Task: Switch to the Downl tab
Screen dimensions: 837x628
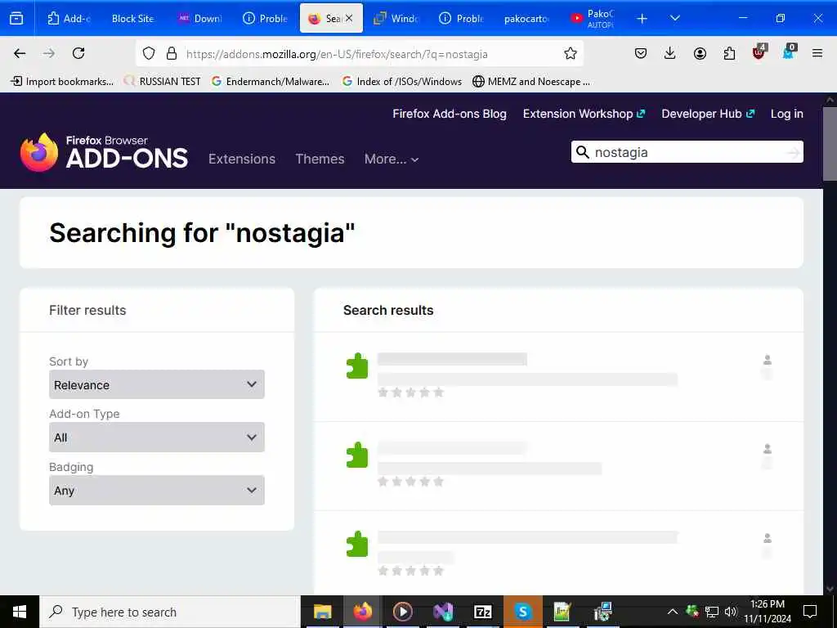Action: (x=200, y=18)
